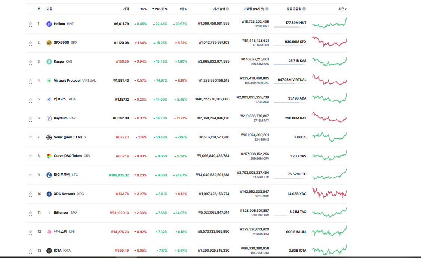Open the Virtuals Protocol VIRTUAL page
This screenshot has width=421, height=258.
click(75, 81)
